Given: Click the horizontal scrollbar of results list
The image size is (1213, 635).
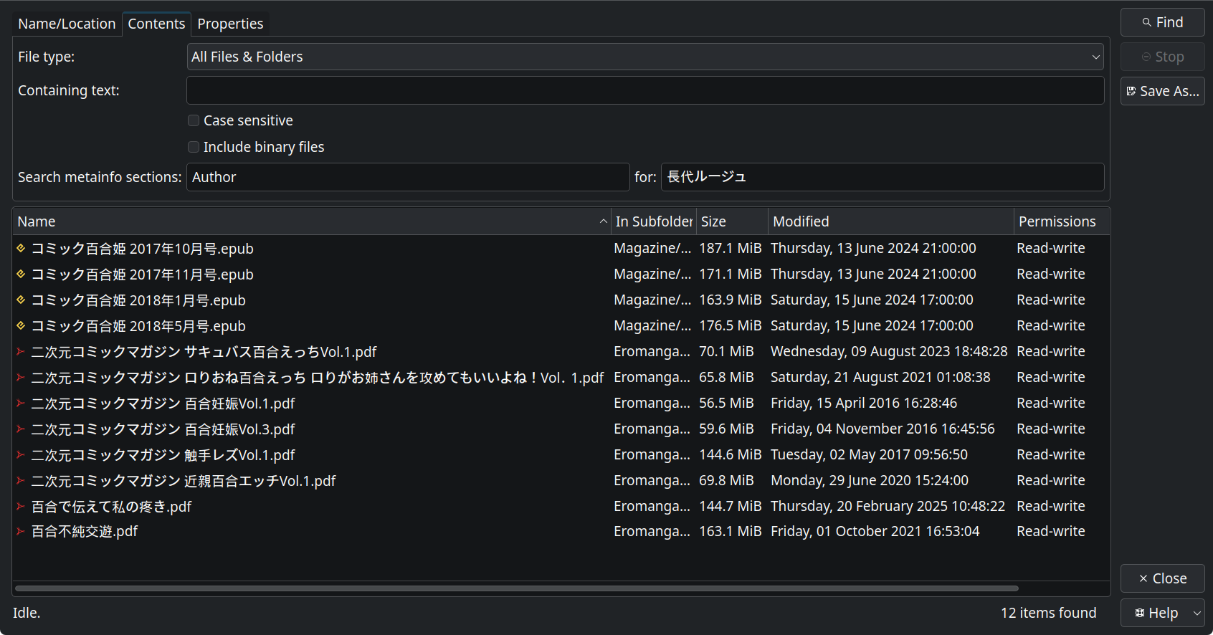Looking at the screenshot, I should click(x=517, y=588).
